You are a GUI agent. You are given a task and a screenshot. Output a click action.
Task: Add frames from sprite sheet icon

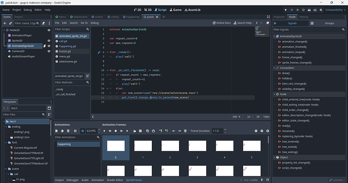tap(140, 131)
